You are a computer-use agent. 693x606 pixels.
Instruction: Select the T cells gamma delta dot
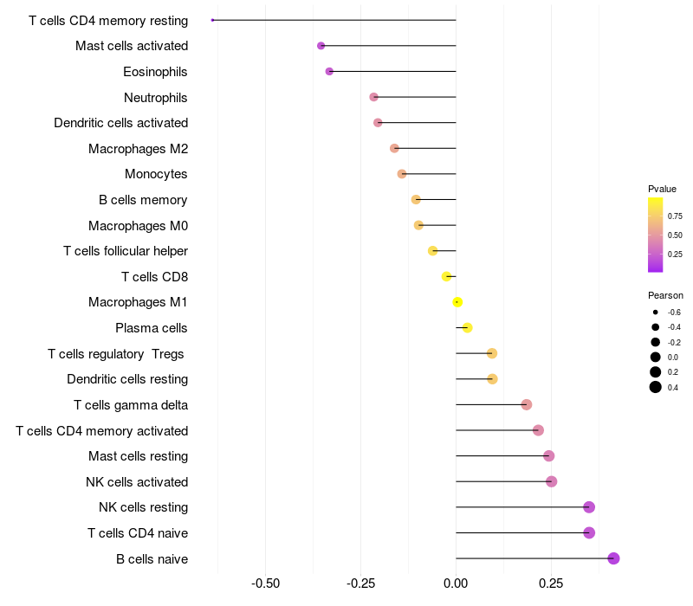527,404
